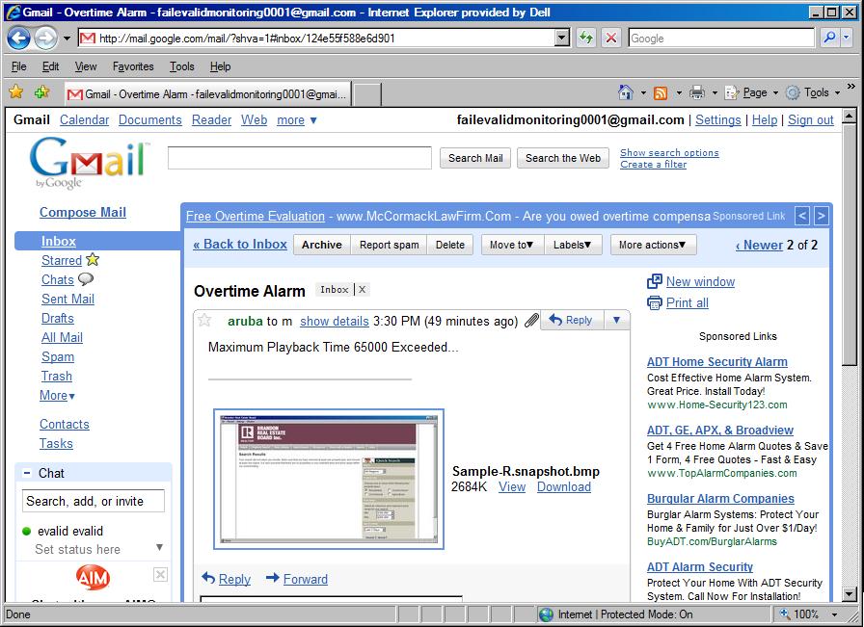Star the Overtime Alarm message from aruba
Viewport: 864px width, 627px height.
pyautogui.click(x=204, y=320)
